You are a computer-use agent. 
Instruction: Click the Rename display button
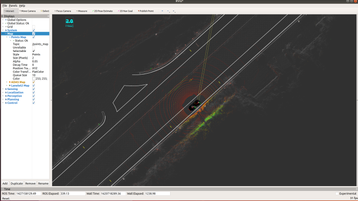pos(43,184)
